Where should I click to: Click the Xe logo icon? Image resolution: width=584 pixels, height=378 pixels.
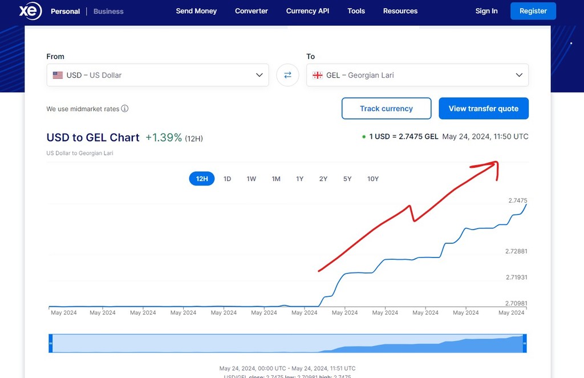(x=30, y=11)
